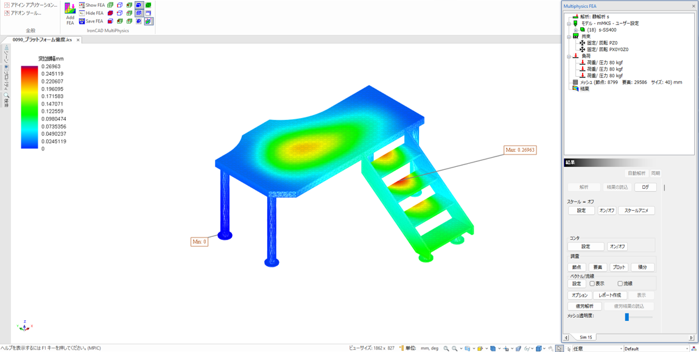Enable the 表示 vector checkbox
699x352 pixels.
(x=592, y=284)
